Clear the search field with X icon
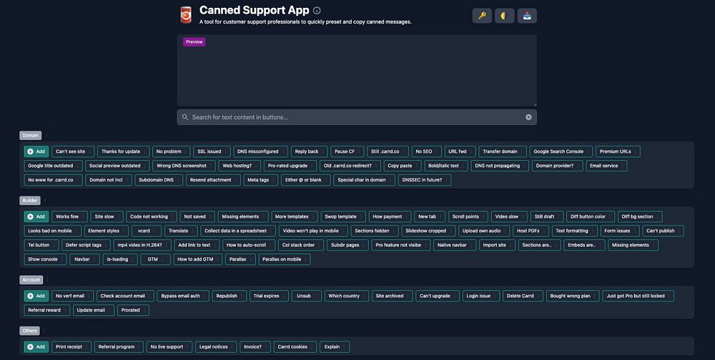Image resolution: width=715 pixels, height=360 pixels. point(528,117)
